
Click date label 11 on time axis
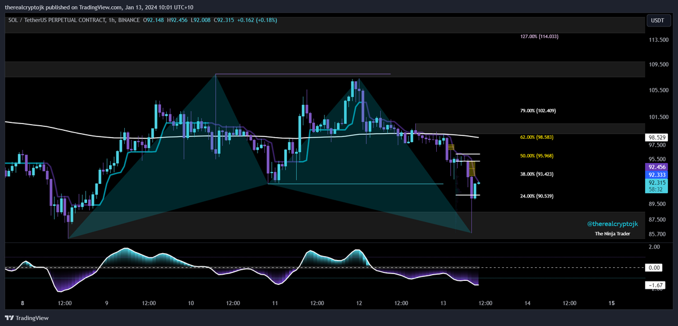point(275,303)
